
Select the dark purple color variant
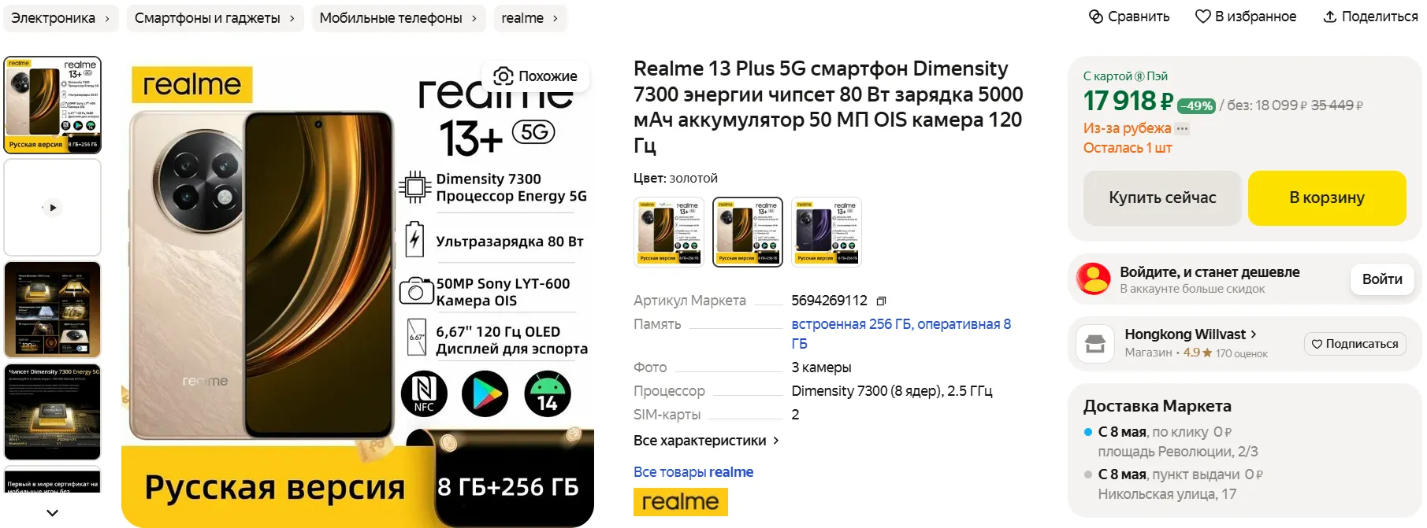point(826,232)
